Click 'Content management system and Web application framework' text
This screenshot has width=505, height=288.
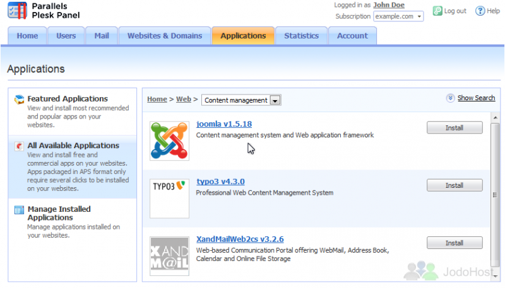[x=285, y=135]
